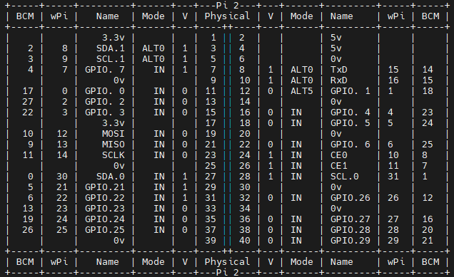Click the GPIO.24 name text

[x=104, y=219]
